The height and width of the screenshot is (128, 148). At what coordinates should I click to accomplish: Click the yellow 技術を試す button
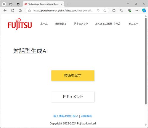coord(73,76)
